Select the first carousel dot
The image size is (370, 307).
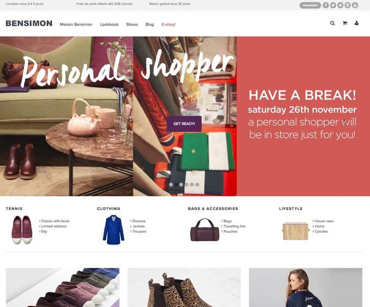pyautogui.click(x=171, y=185)
